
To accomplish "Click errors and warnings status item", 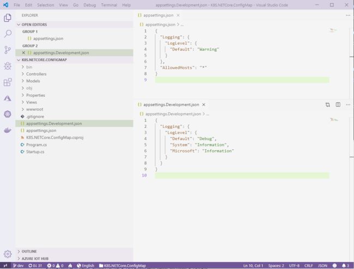I will [56, 266].
